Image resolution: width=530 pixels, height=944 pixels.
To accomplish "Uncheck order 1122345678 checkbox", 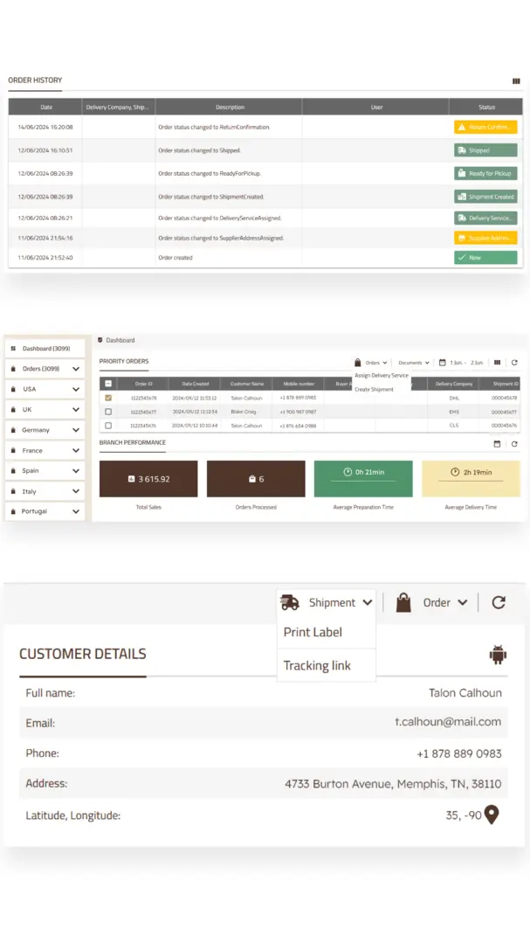I will coord(108,398).
